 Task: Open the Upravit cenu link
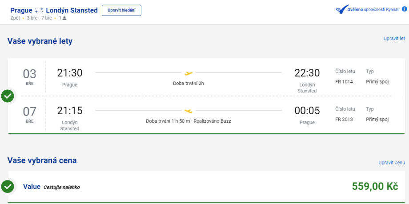coord(392,163)
